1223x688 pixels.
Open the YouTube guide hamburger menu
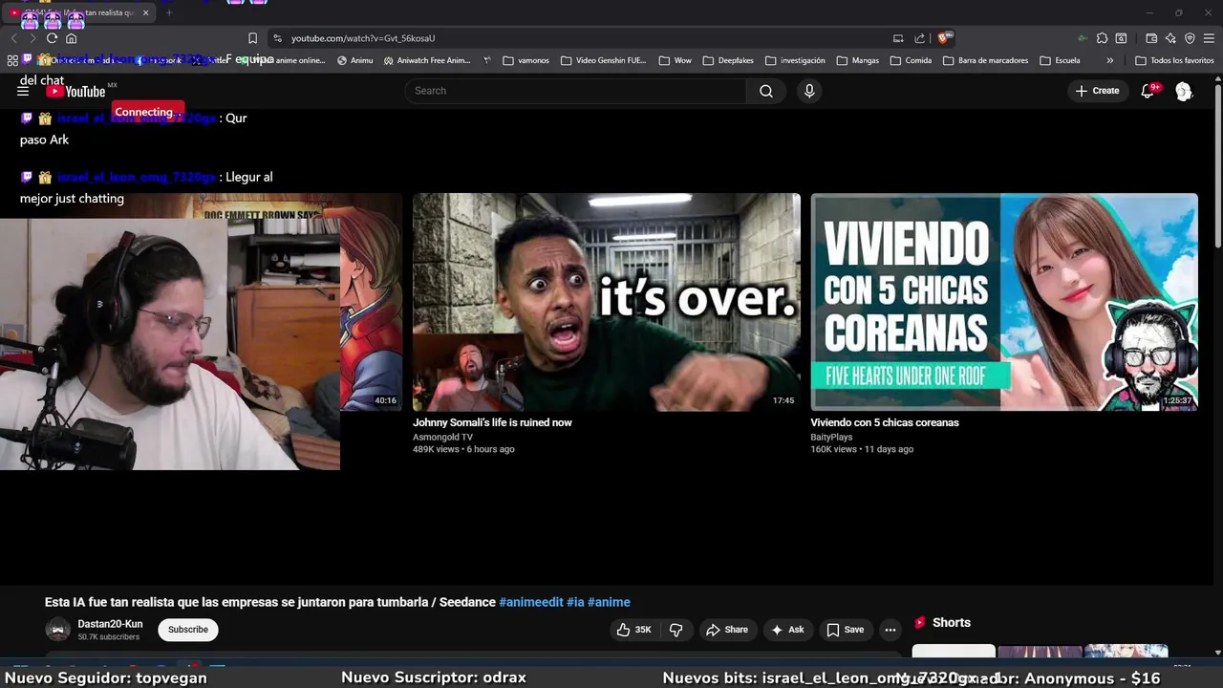click(x=23, y=91)
